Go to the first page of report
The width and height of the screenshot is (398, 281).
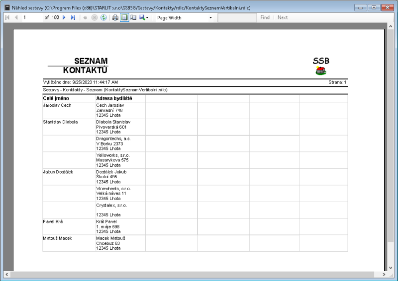[7, 17]
